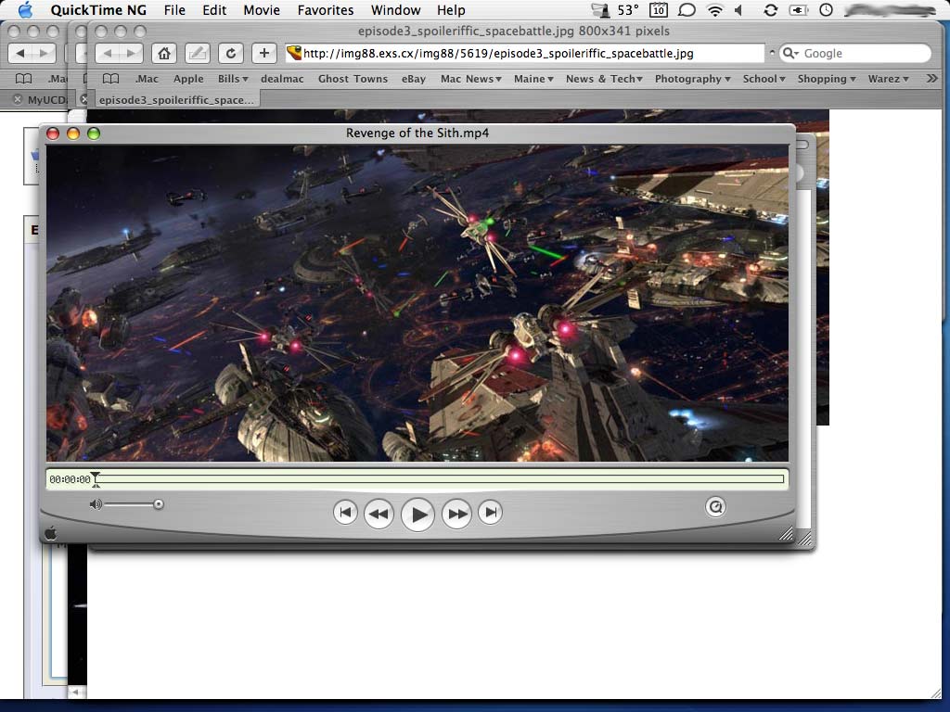
Task: Click the Apple logo in player corner
Action: (51, 533)
